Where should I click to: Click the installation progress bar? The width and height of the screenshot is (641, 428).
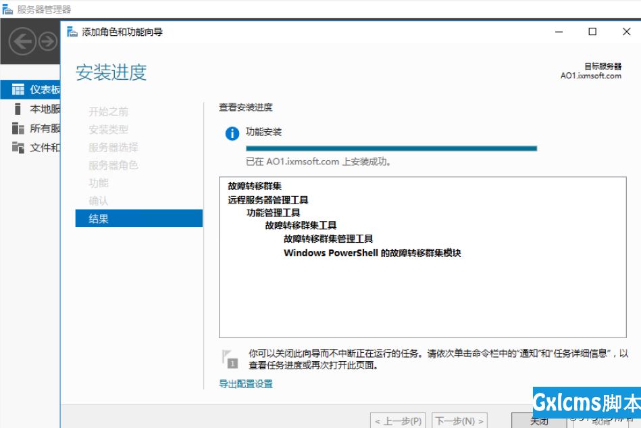[391, 149]
